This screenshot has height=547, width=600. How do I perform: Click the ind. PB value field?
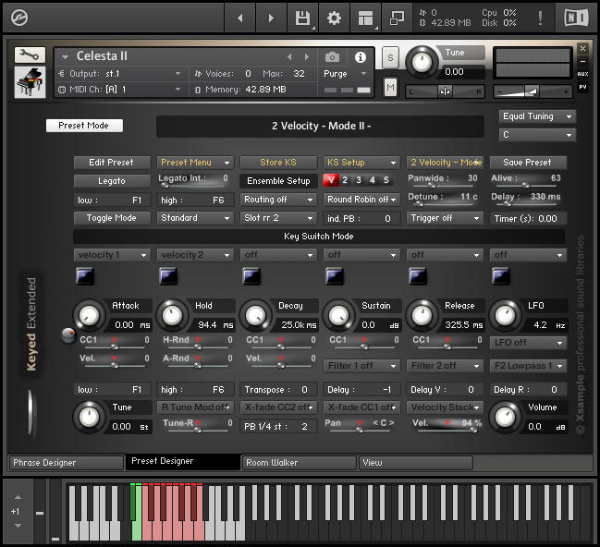(x=361, y=219)
